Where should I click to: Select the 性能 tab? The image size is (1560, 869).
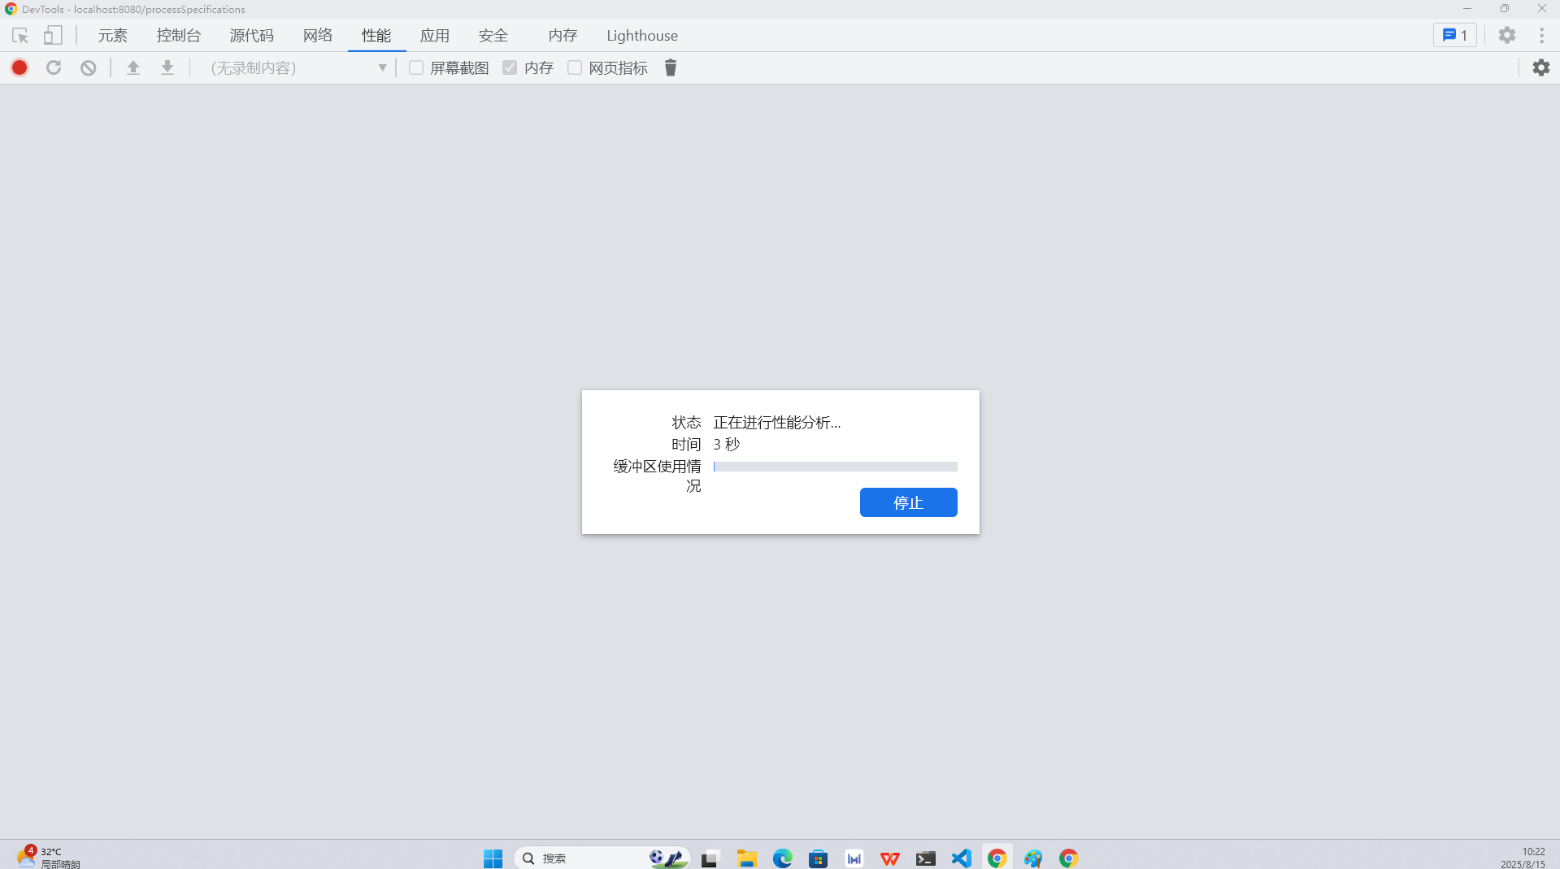[376, 35]
